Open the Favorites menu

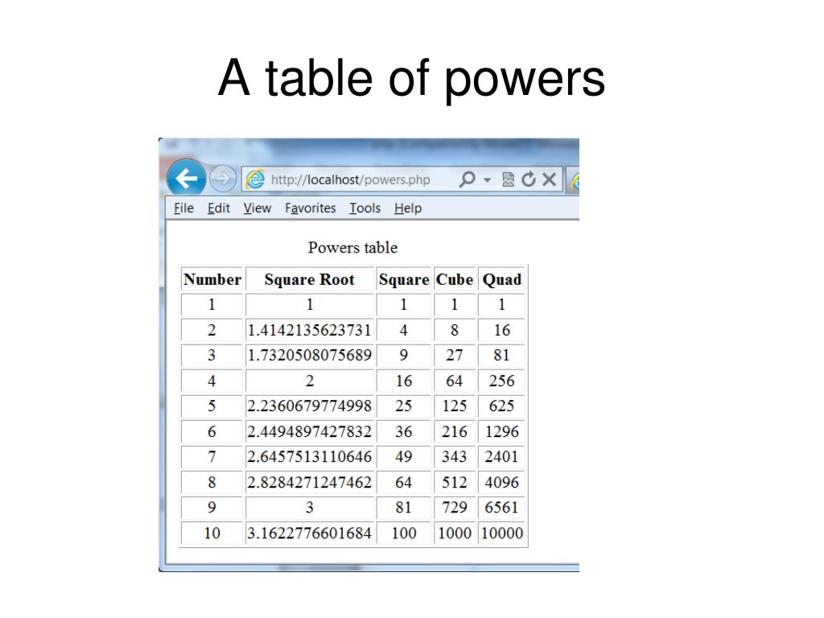310,208
